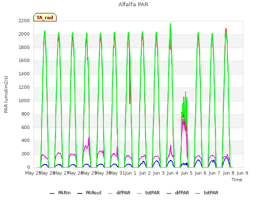
Task: Click the blue PARout curve on Jun 6
Action: (198, 160)
